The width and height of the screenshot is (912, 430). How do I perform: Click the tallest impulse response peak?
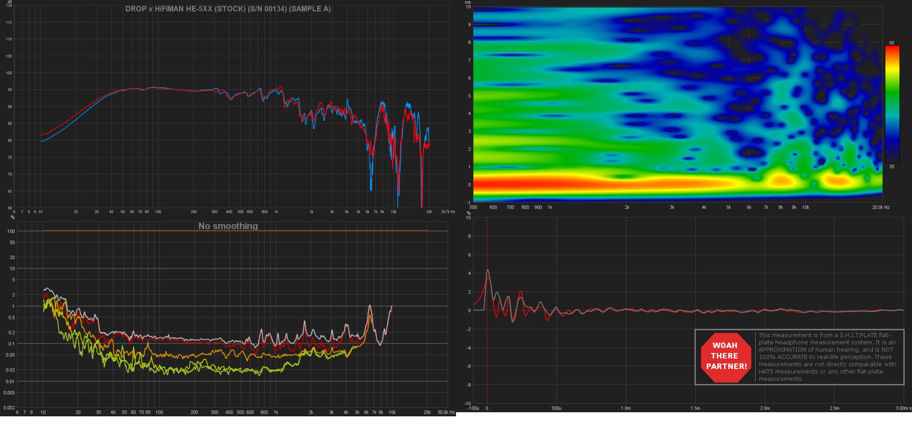point(488,271)
